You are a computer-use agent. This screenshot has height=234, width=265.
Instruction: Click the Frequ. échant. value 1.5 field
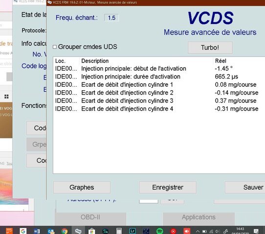(x=111, y=18)
